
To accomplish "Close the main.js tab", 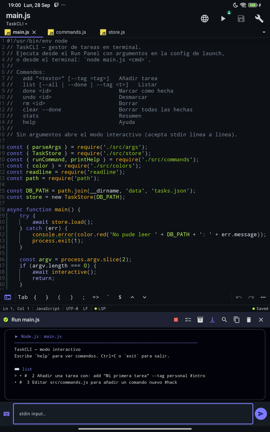I will [34, 32].
